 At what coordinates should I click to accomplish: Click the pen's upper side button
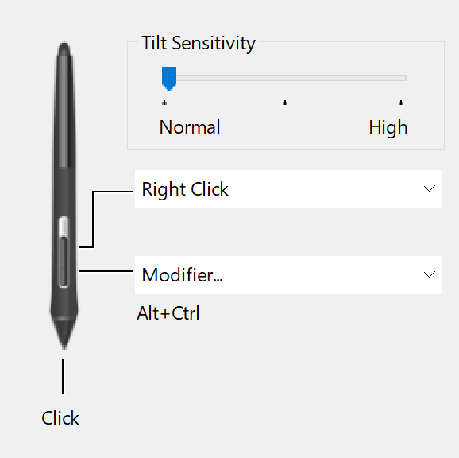click(x=64, y=227)
